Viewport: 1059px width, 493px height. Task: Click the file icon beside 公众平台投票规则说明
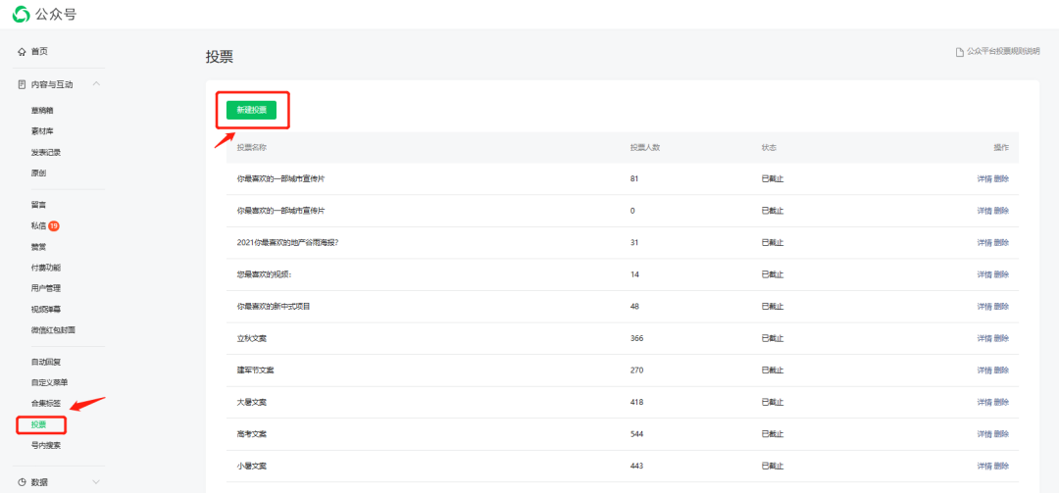960,52
